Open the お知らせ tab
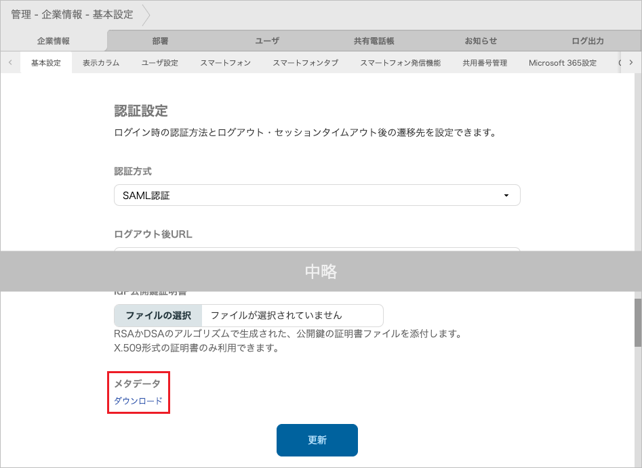642x468 pixels. pyautogui.click(x=481, y=41)
